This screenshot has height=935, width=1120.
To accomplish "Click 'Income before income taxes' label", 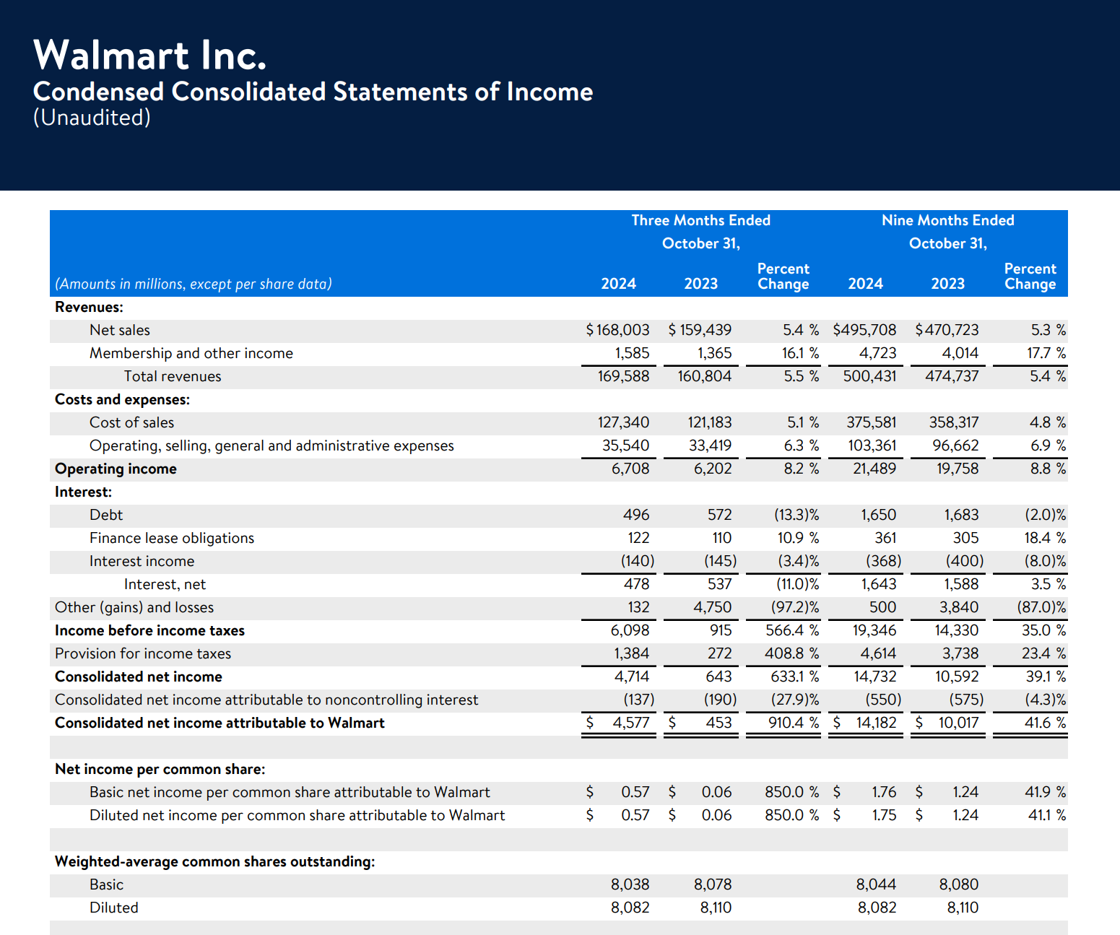I will tap(149, 630).
